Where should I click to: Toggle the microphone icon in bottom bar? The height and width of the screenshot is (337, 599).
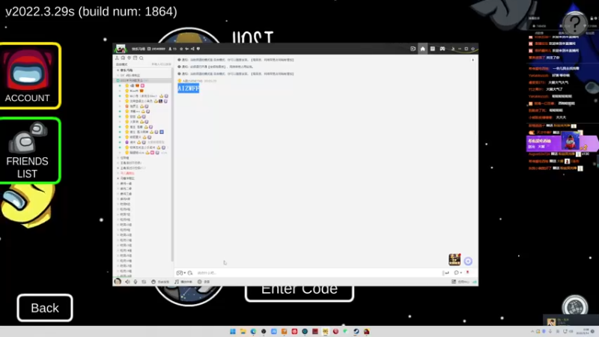(136, 282)
